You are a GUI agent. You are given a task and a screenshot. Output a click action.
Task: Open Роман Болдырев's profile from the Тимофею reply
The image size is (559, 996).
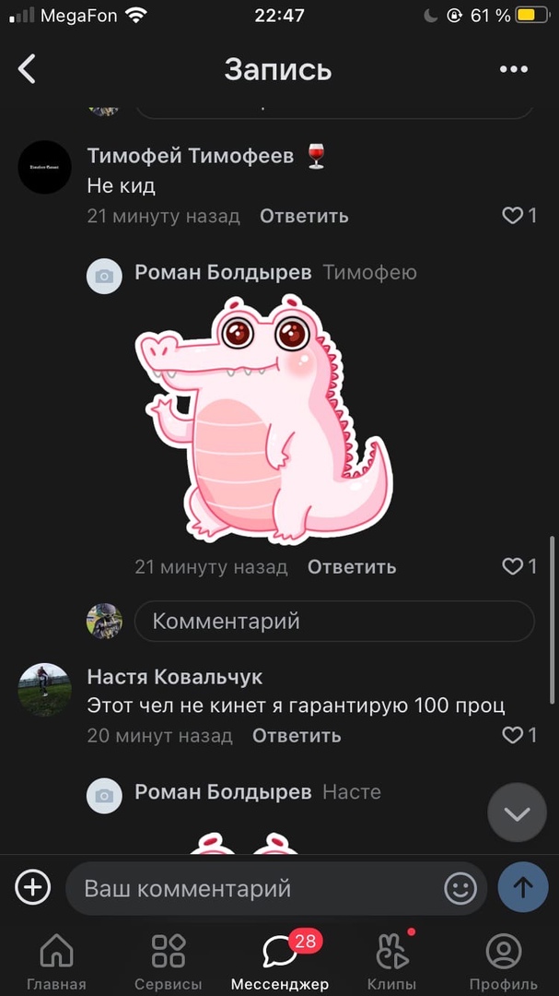[x=224, y=272]
